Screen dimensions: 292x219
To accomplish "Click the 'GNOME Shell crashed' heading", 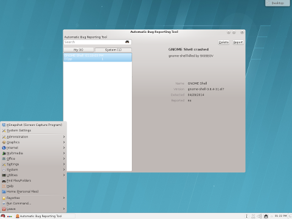I will 189,49.
